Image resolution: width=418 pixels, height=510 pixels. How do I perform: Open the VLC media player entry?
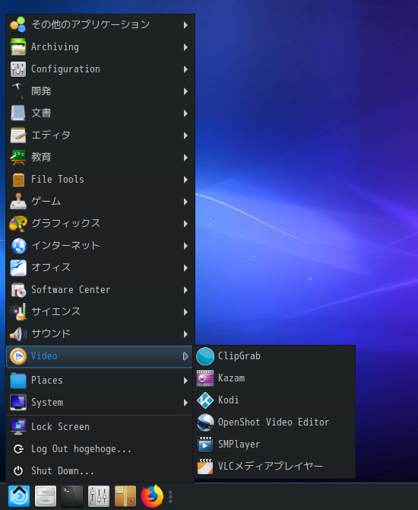274,467
